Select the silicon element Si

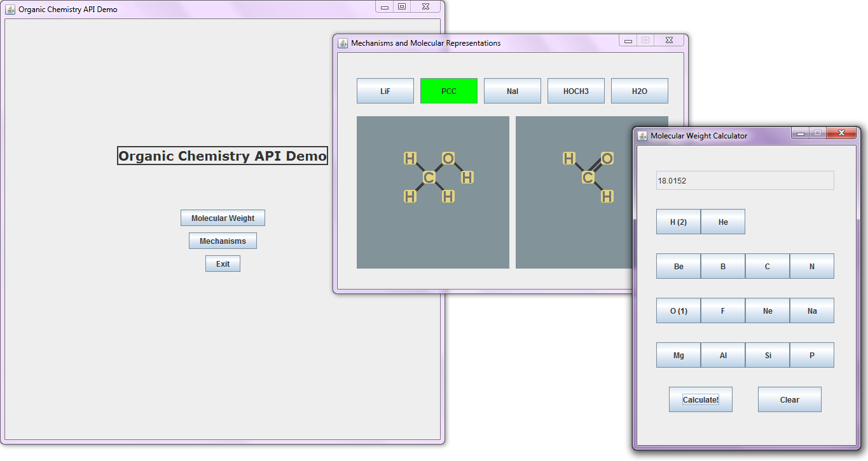(767, 355)
